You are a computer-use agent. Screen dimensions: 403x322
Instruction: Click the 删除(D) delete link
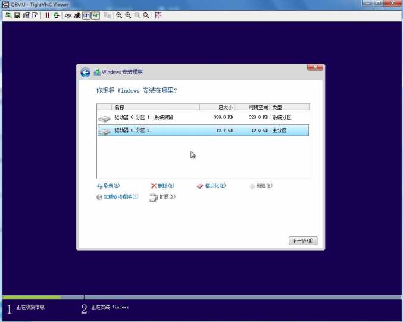[x=166, y=186]
